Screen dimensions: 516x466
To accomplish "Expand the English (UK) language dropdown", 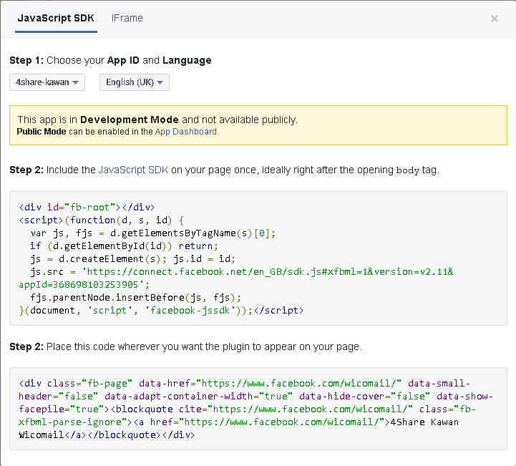I will click(x=134, y=82).
